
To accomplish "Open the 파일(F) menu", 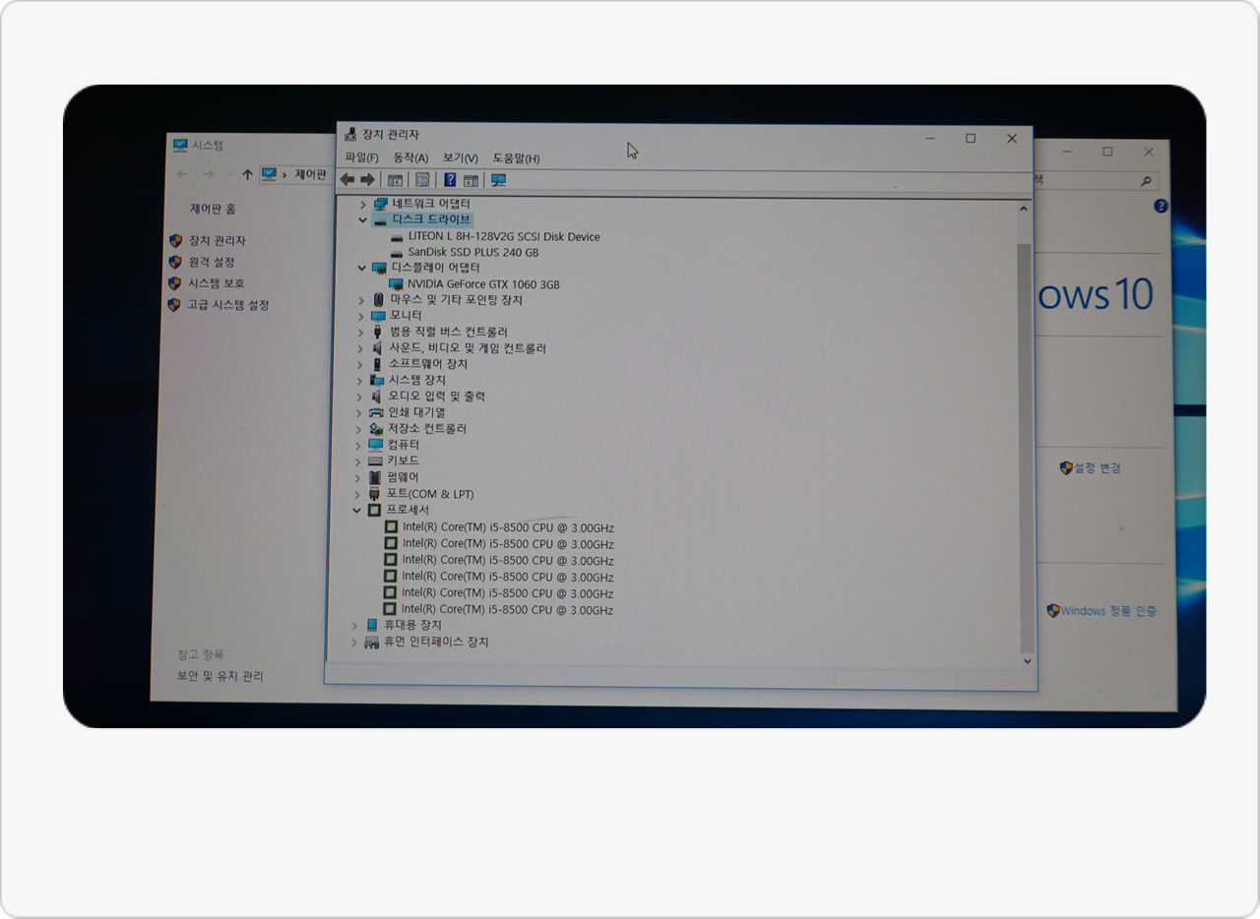I will (361, 158).
